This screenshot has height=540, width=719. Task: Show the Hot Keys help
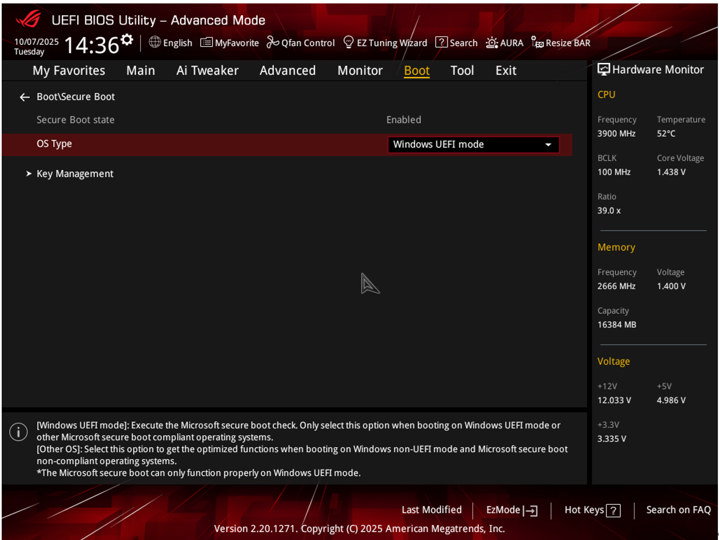click(x=592, y=510)
